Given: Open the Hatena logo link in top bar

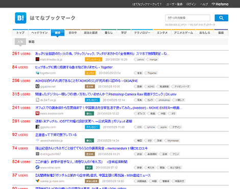Looking at the screenshot, I should (220, 4).
